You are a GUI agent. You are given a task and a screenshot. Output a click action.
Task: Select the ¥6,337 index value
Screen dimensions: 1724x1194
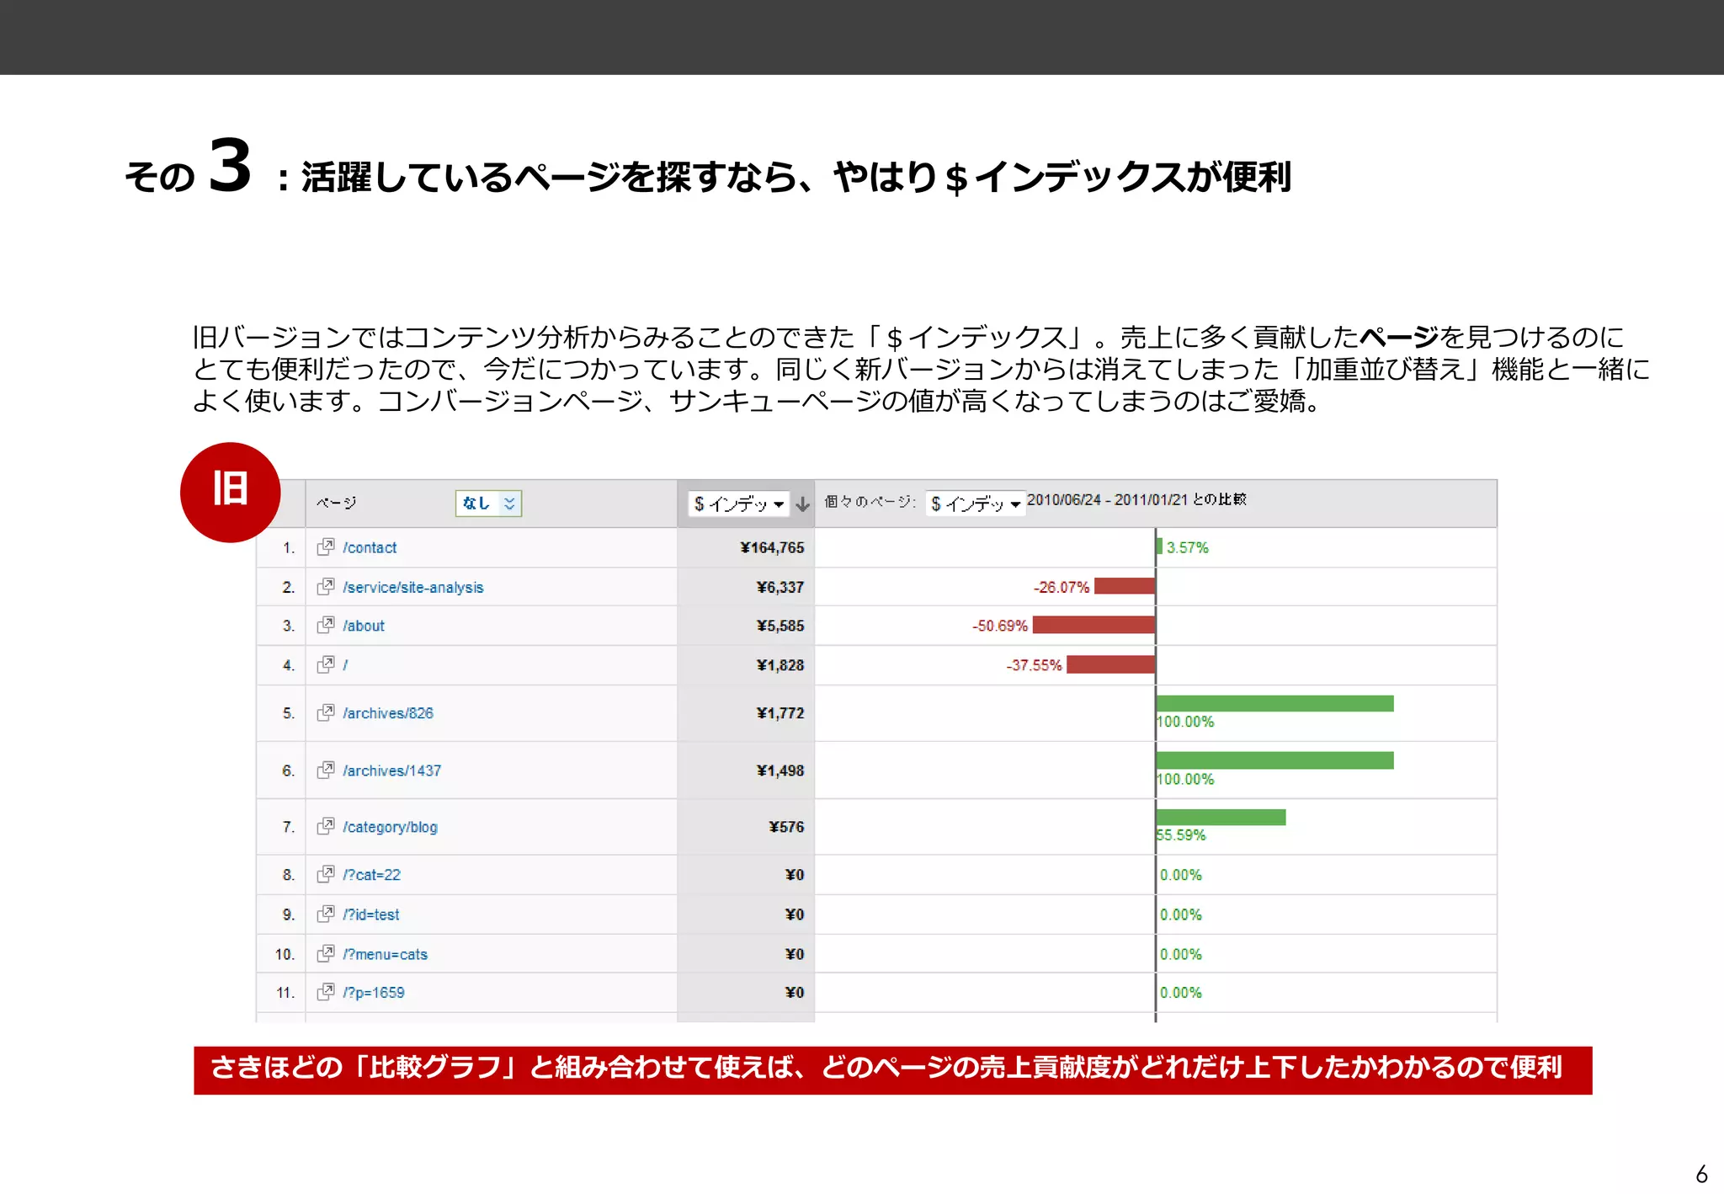(x=780, y=588)
